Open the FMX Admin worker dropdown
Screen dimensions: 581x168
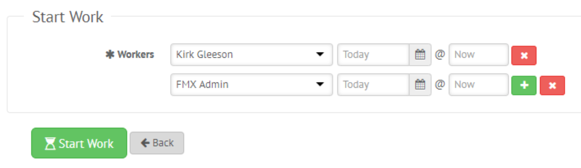click(252, 84)
